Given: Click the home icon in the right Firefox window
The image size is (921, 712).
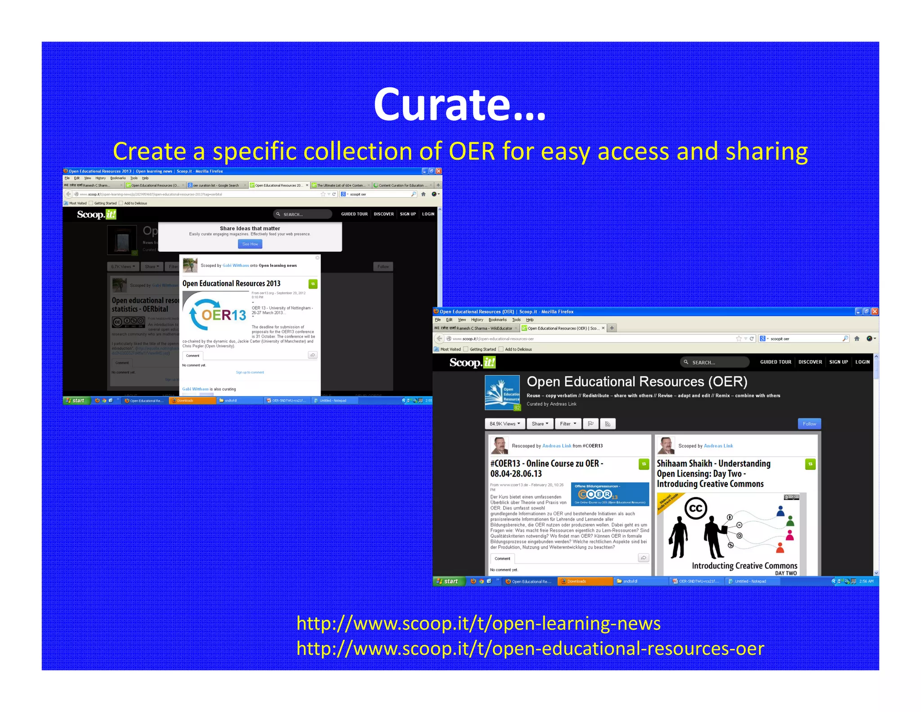Looking at the screenshot, I should click(857, 338).
